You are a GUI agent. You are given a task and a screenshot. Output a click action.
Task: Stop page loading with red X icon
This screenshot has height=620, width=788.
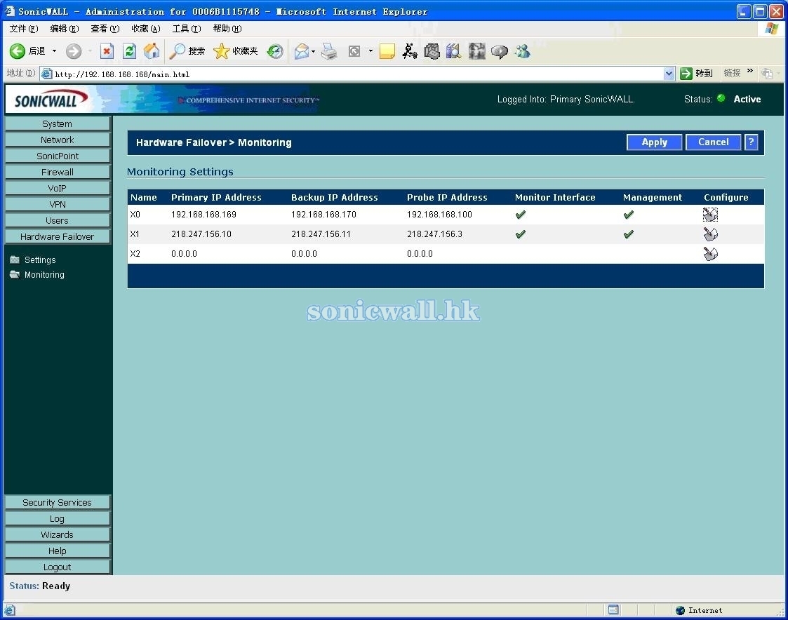click(107, 50)
